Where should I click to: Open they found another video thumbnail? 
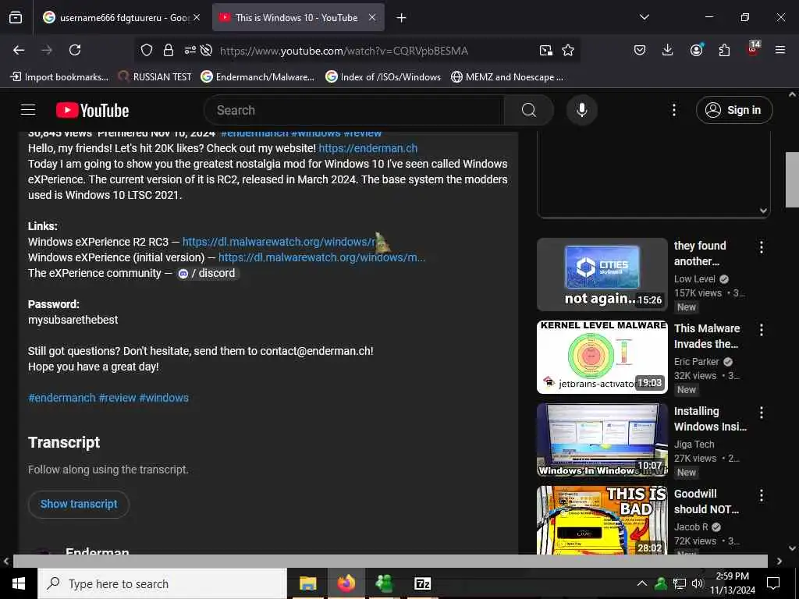coord(602,275)
